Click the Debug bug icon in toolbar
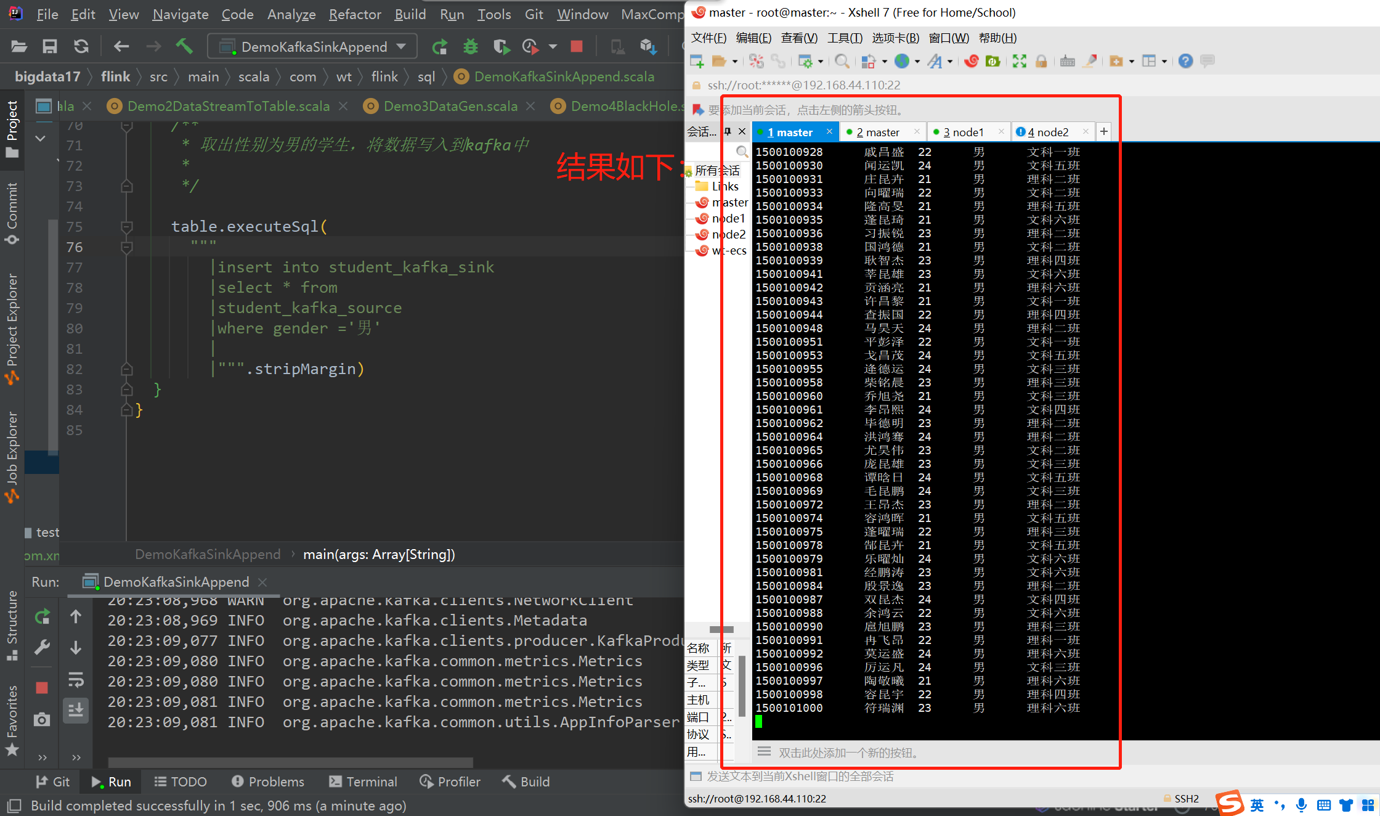Viewport: 1380px width, 816px height. coord(471,47)
